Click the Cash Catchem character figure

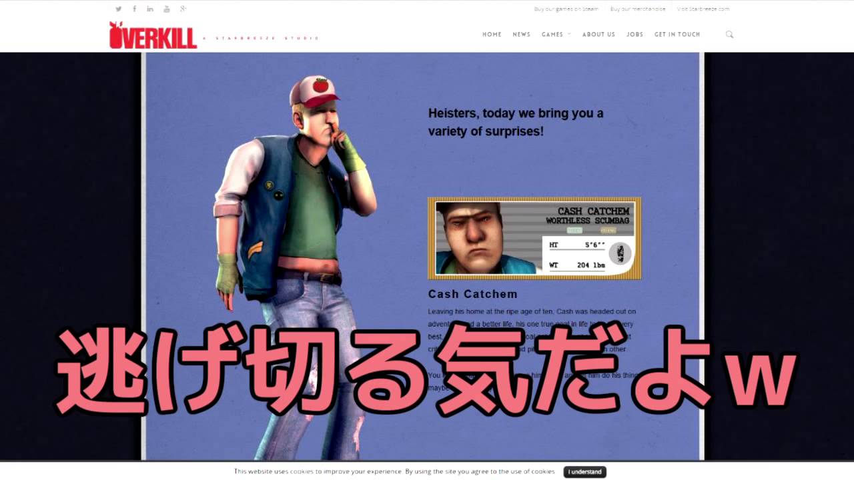click(x=296, y=267)
